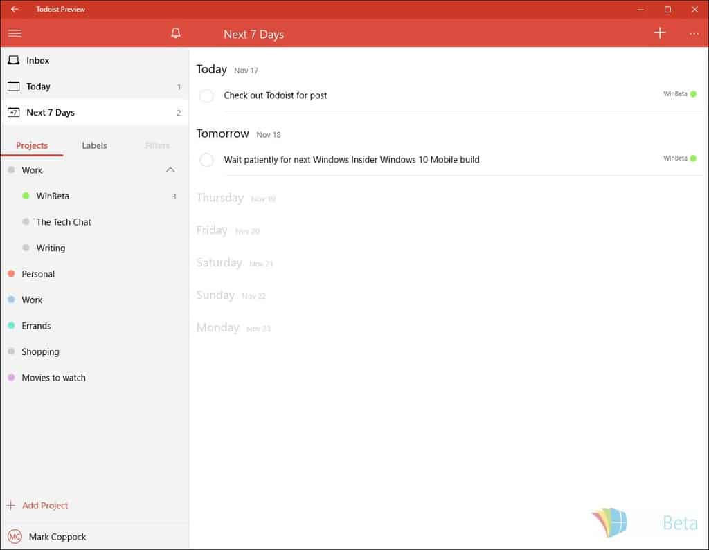The height and width of the screenshot is (550, 709).
Task: Click the back arrow in title bar
Action: [x=15, y=10]
